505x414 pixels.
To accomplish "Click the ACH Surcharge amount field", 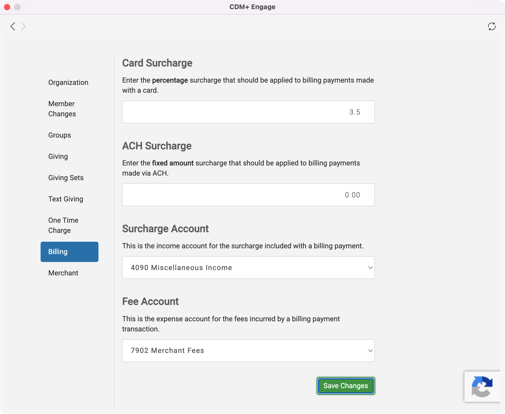I will pos(248,195).
